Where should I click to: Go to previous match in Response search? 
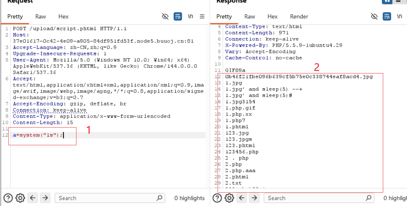(x=242, y=198)
